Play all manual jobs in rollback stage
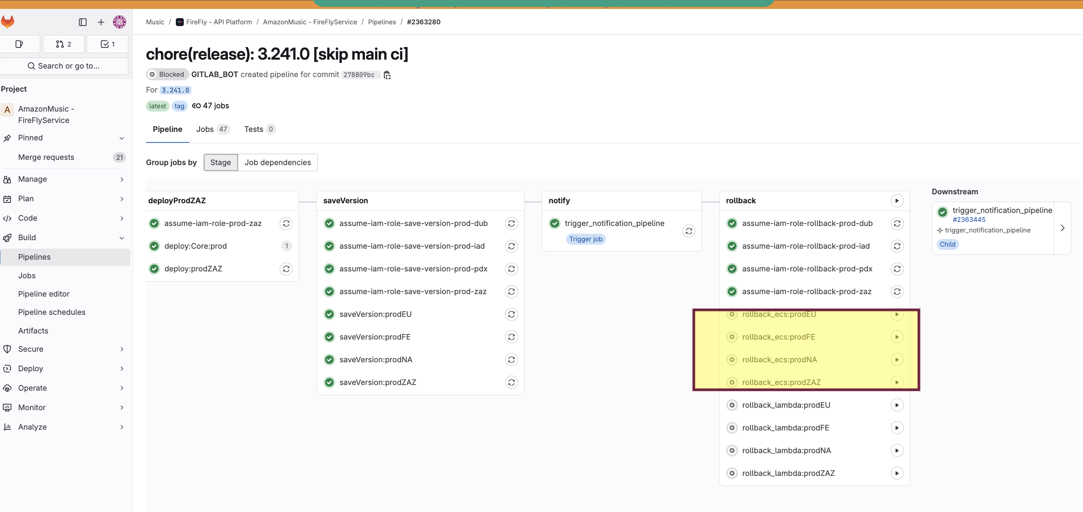Image resolution: width=1083 pixels, height=512 pixels. (x=897, y=200)
